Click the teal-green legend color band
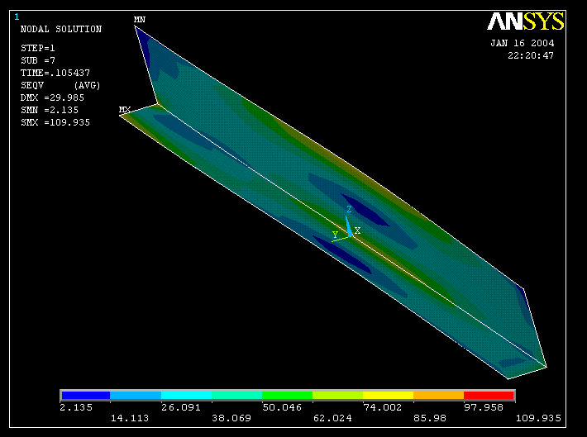 click(237, 395)
